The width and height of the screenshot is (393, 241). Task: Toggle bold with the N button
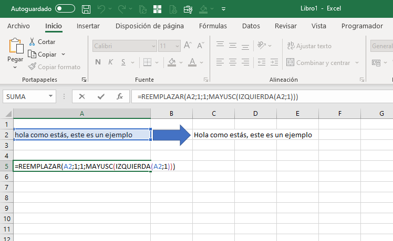pyautogui.click(x=98, y=63)
